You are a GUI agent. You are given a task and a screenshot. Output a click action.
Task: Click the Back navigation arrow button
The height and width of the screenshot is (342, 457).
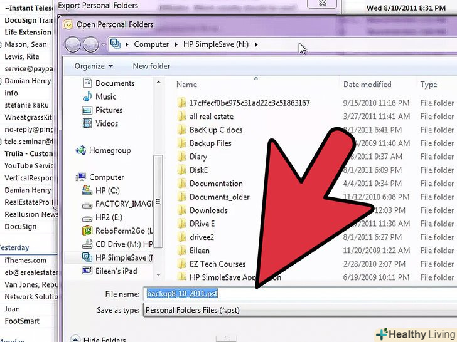(73, 44)
